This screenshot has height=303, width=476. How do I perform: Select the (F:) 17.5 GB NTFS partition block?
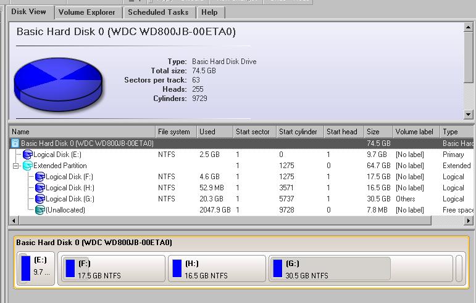(x=111, y=269)
